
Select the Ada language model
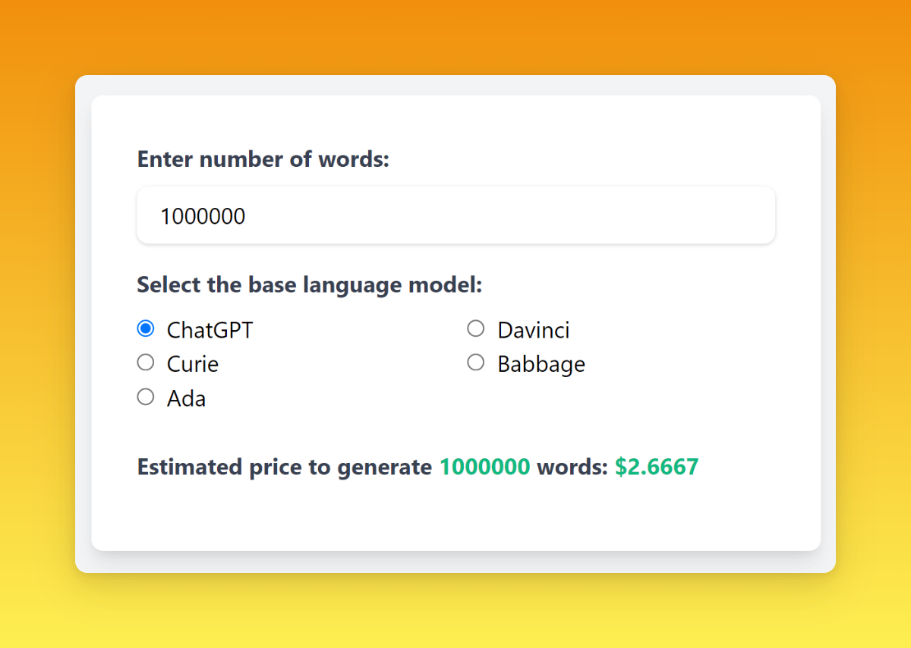(145, 396)
